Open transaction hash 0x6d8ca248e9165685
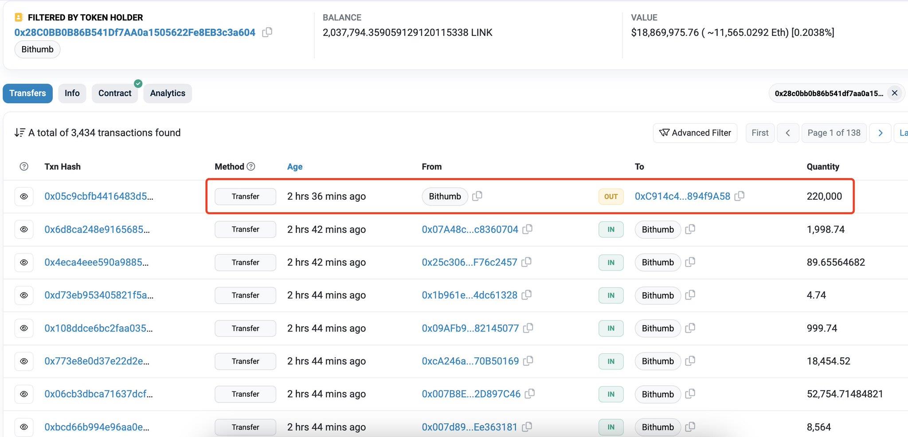Screen dimensions: 908x437 coord(97,229)
